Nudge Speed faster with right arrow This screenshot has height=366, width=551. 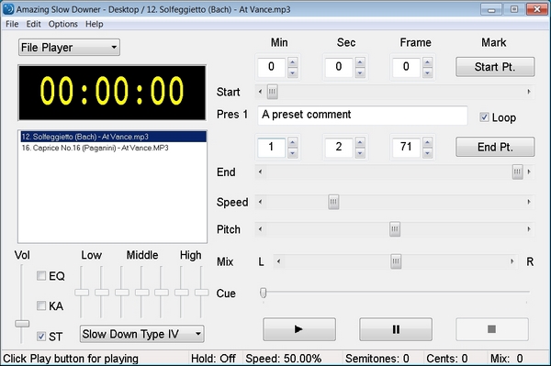[x=529, y=202]
